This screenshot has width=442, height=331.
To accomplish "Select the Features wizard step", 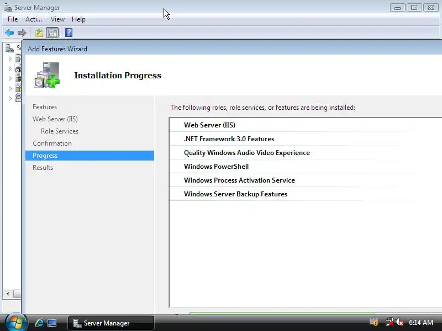I will tap(45, 107).
